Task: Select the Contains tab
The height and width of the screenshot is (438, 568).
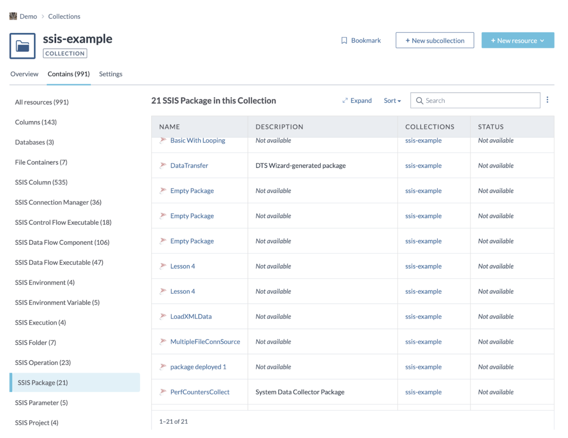Action: point(68,74)
